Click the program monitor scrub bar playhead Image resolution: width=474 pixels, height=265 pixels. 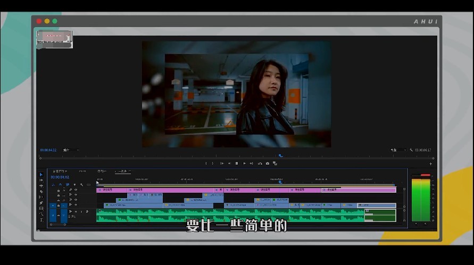(x=280, y=156)
